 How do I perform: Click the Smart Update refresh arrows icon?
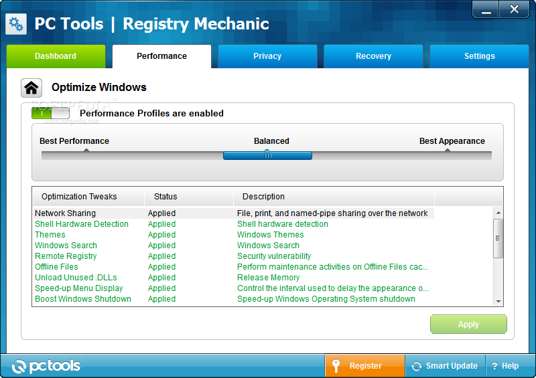416,366
